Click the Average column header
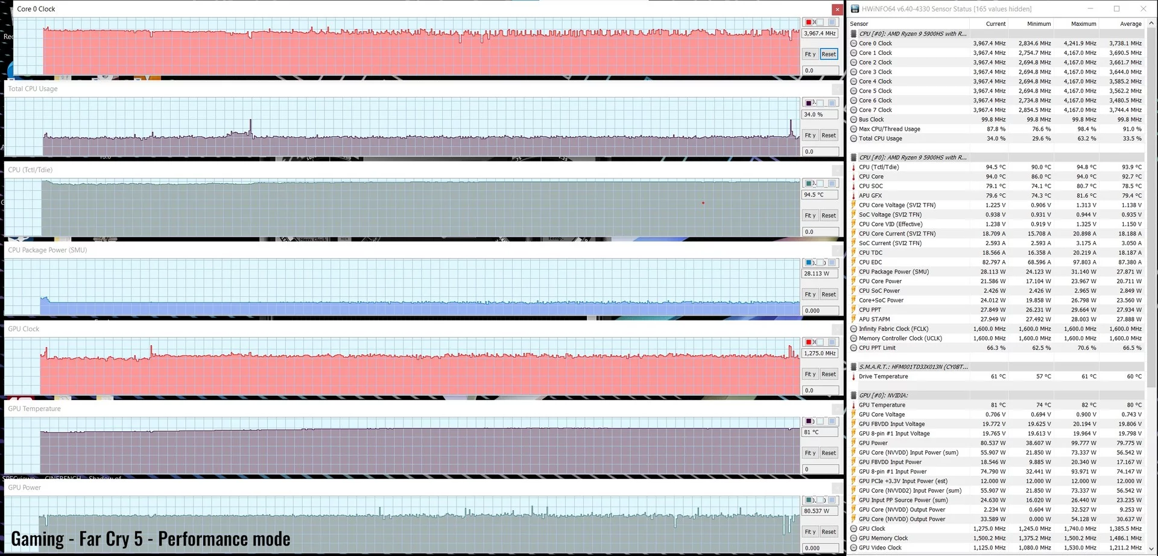Screen dimensions: 1158x556 click(x=1130, y=24)
